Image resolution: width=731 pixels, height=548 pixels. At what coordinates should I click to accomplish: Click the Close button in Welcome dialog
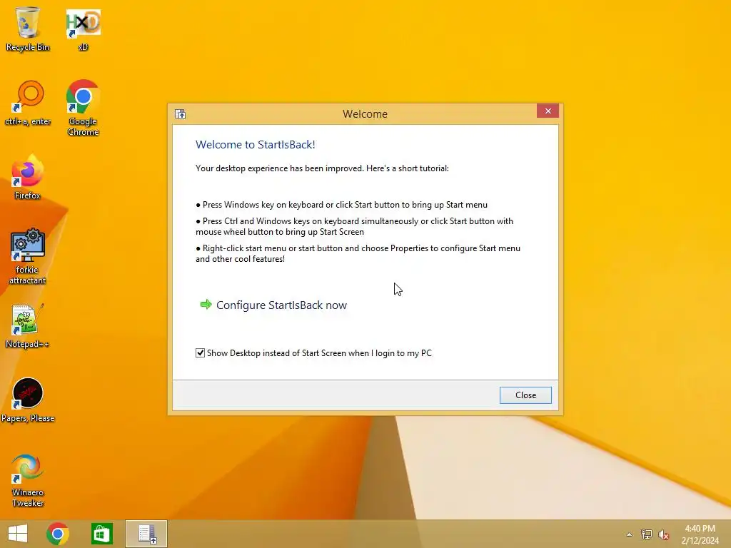click(x=525, y=395)
